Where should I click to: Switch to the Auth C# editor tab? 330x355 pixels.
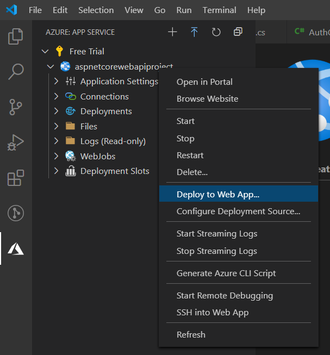(309, 32)
